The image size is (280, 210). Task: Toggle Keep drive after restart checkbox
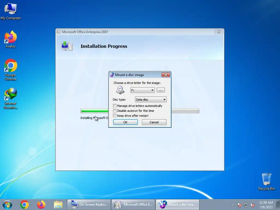[115, 116]
